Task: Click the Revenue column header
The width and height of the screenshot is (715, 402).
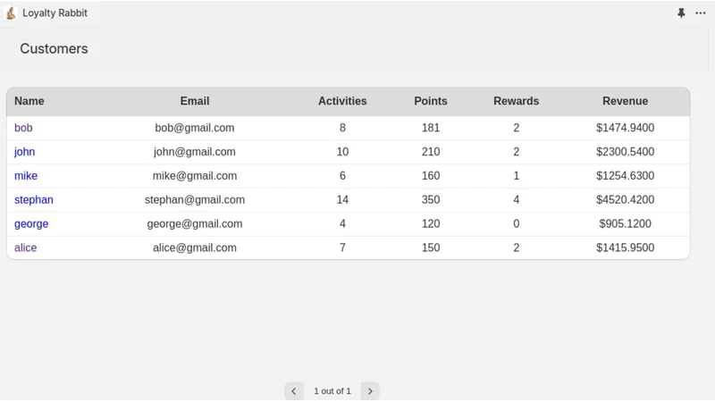Action: pyautogui.click(x=625, y=101)
